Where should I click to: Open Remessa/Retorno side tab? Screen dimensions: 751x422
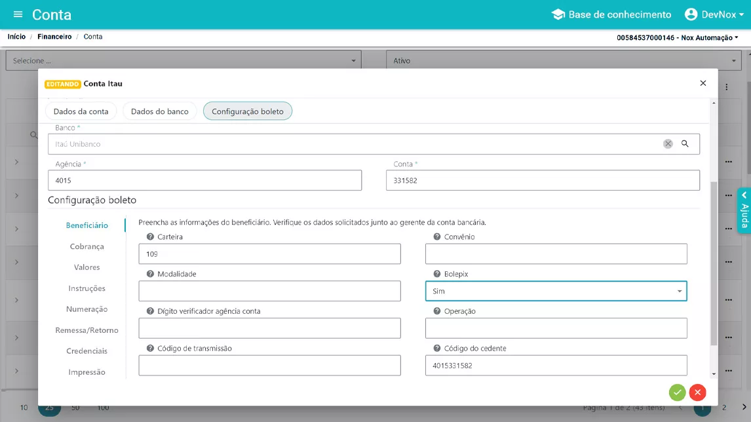point(87,330)
